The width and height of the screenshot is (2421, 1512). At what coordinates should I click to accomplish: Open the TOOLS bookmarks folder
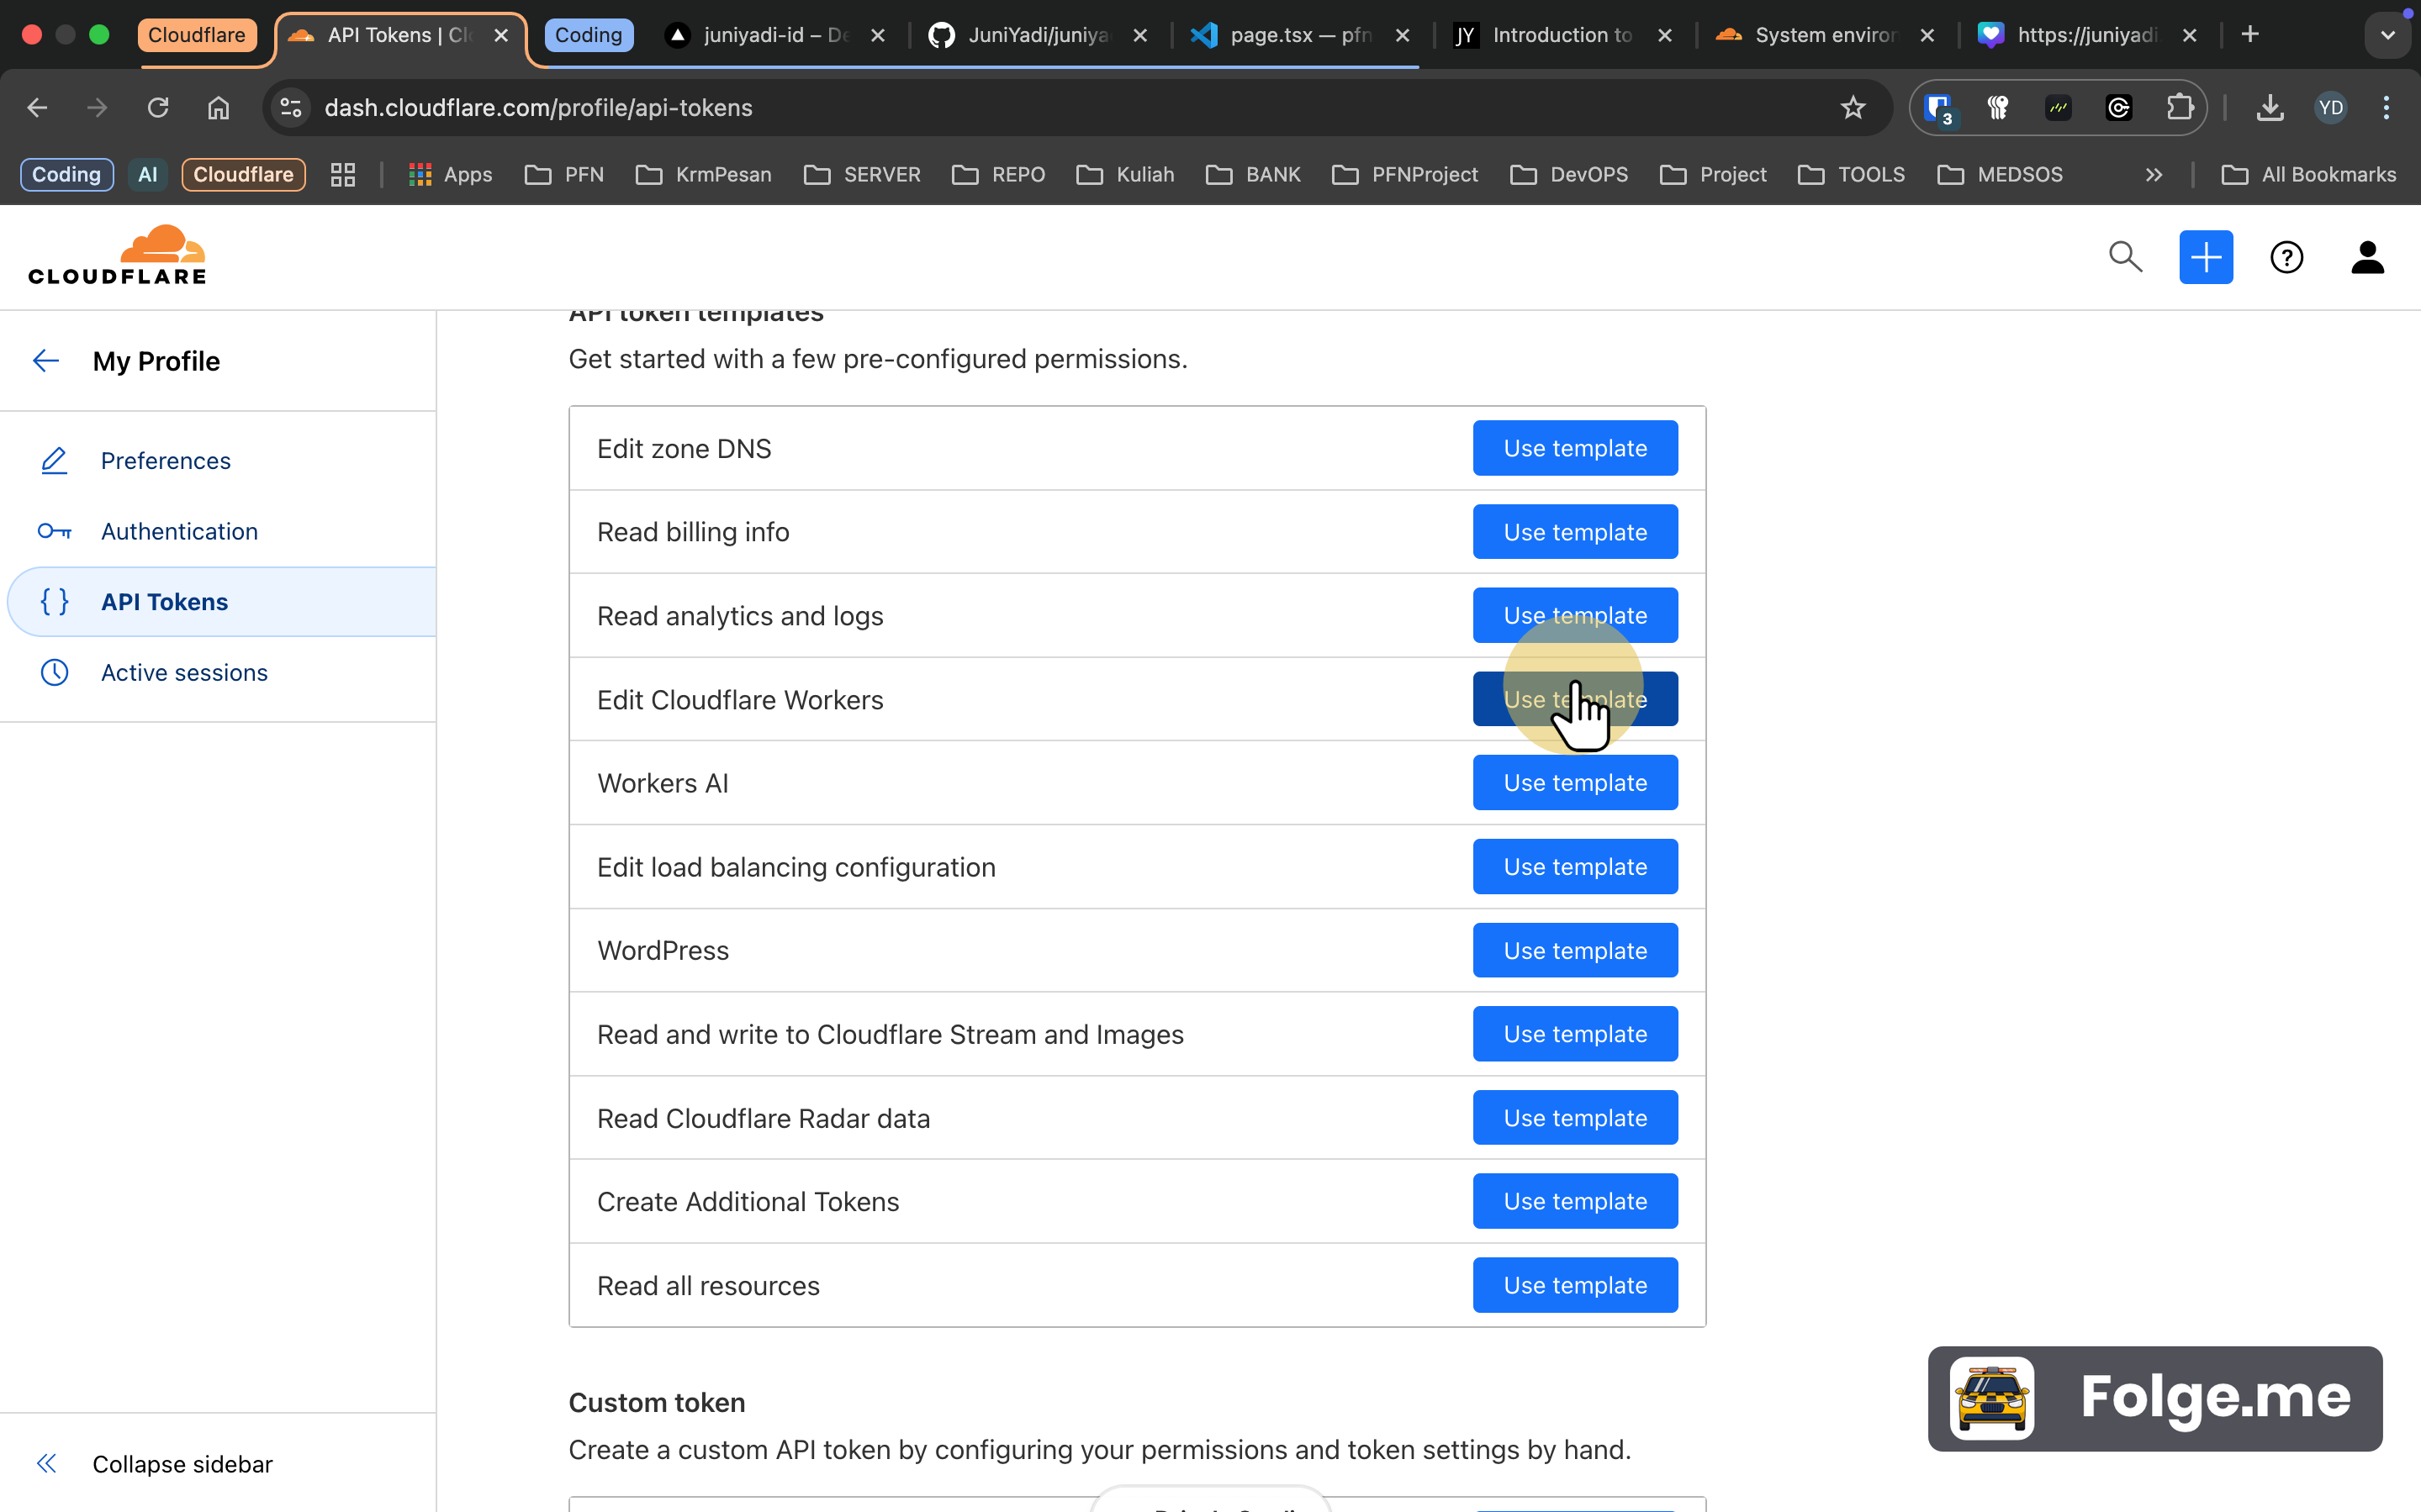coord(1851,175)
